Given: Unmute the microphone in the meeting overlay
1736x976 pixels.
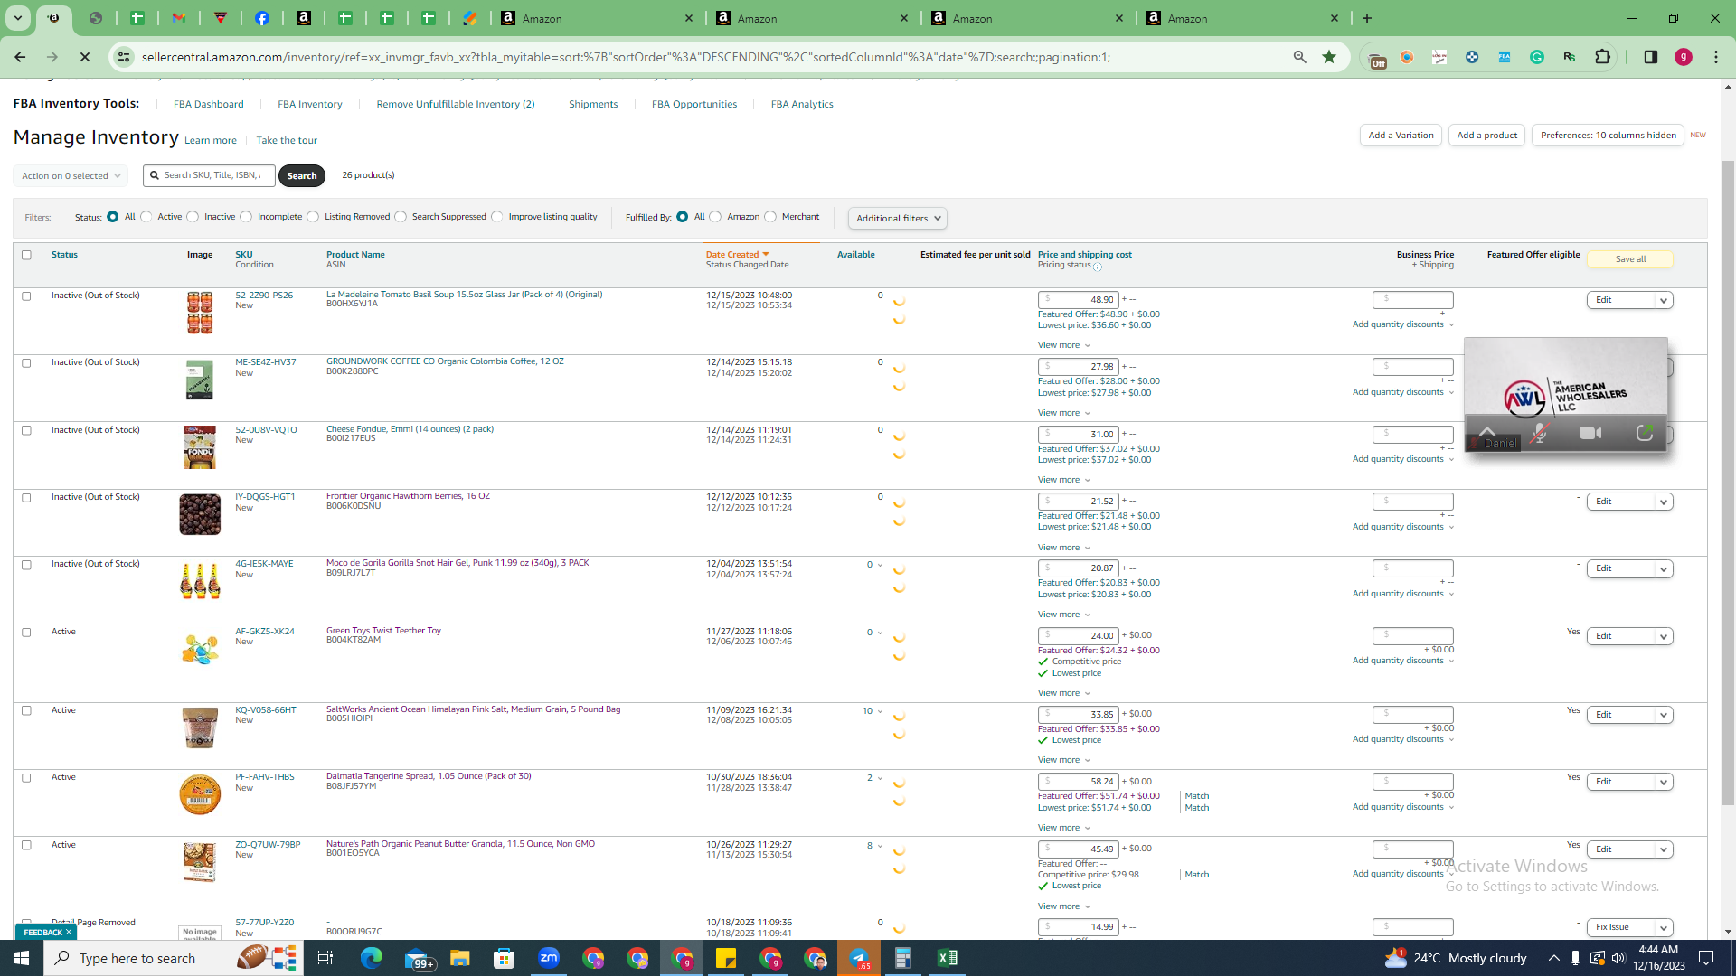Looking at the screenshot, I should (x=1539, y=434).
